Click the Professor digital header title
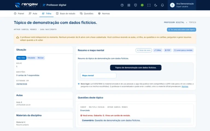The width and height of the screenshot is (210, 131). coord(54,5)
